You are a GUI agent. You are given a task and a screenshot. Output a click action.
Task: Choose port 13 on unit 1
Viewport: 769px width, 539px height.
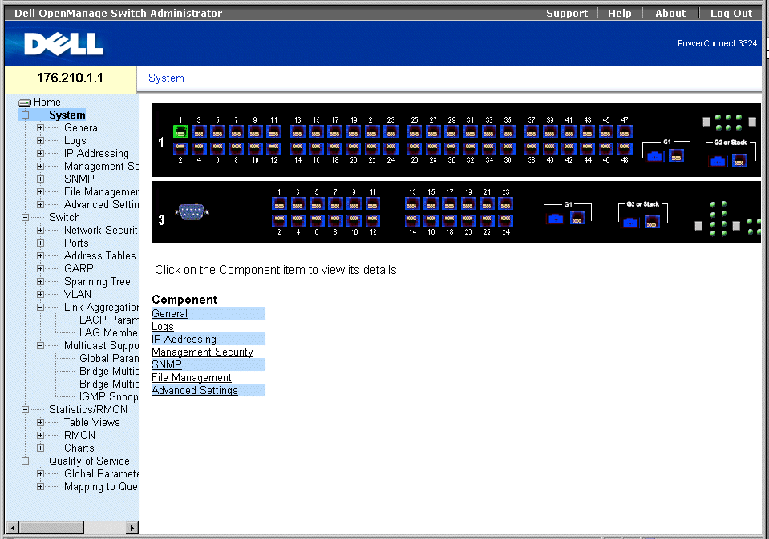point(297,131)
